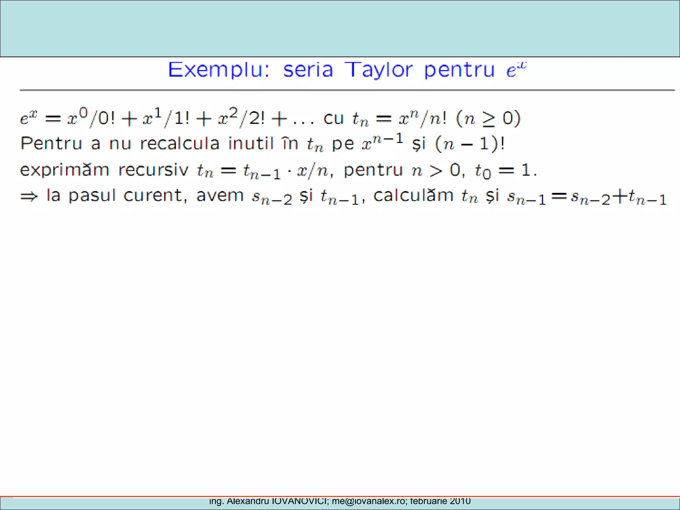The image size is (680, 510).
Task: Click the gray horizontal rule under title
Action: 347,90
